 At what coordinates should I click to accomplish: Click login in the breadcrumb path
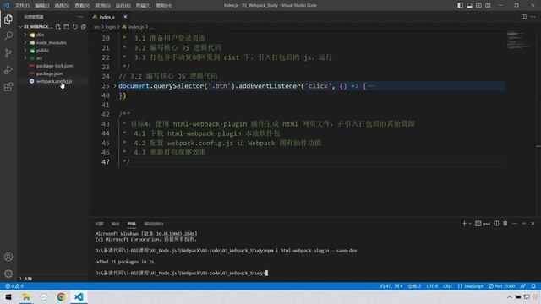point(111,26)
